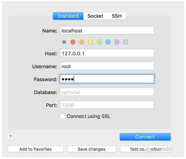This screenshot has width=186, height=159.
Task: Select the blue color label
Action: [x=108, y=42]
